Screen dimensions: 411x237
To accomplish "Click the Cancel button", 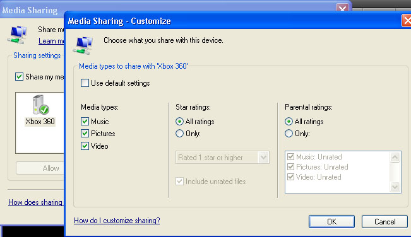I will coord(384,222).
